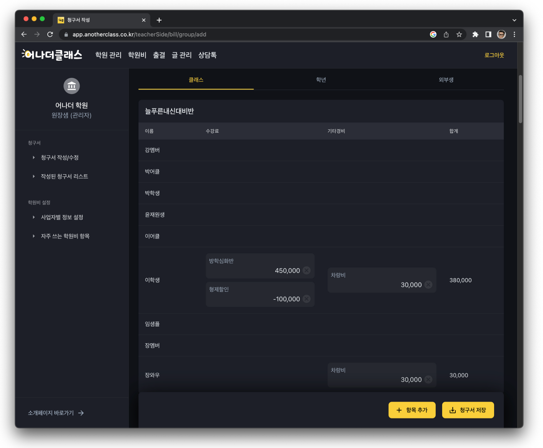
Task: Open the 글 관리 menu
Action: pyautogui.click(x=182, y=55)
